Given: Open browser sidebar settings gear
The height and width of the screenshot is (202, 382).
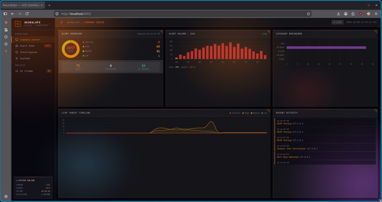Looking at the screenshot, I should (x=6, y=196).
